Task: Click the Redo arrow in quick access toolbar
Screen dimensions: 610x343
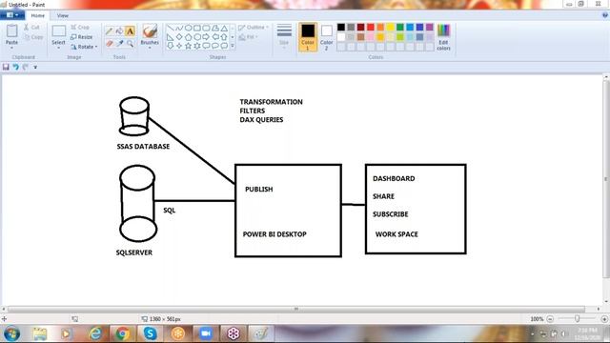Action: [26, 68]
